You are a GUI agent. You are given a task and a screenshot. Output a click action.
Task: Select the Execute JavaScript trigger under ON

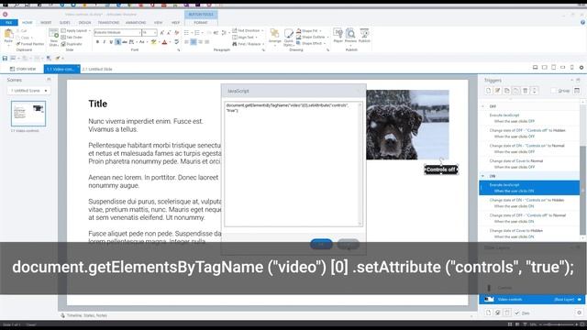(529, 188)
